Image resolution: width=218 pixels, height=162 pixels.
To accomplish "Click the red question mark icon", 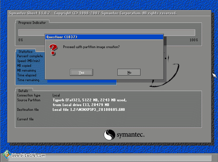I will [x=53, y=49].
